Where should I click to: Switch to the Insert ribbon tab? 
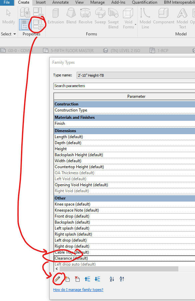click(41, 2)
